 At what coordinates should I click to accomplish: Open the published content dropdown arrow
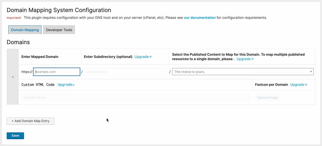pyautogui.click(x=311, y=72)
